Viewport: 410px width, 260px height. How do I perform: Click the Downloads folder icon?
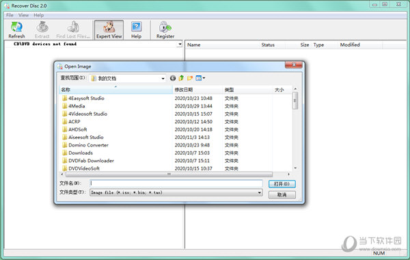[65, 153]
